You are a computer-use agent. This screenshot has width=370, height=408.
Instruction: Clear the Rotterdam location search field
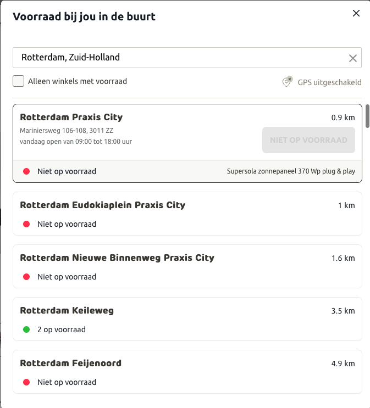pyautogui.click(x=353, y=58)
